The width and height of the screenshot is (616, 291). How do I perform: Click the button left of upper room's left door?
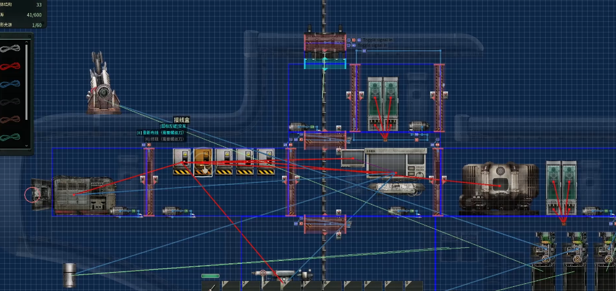point(349,95)
